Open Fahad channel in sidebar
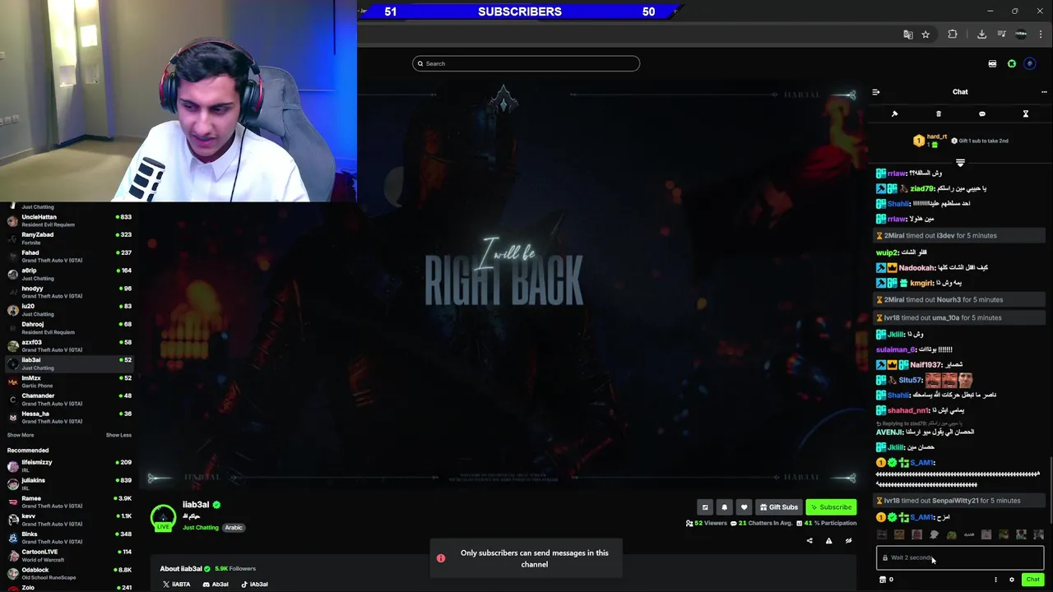Viewport: 1053px width, 592px height. (69, 257)
